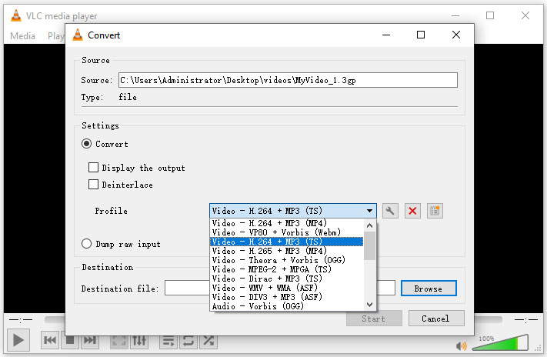Toggle fullscreen icon in VLC toolbar
This screenshot has height=357, width=547.
point(119,341)
